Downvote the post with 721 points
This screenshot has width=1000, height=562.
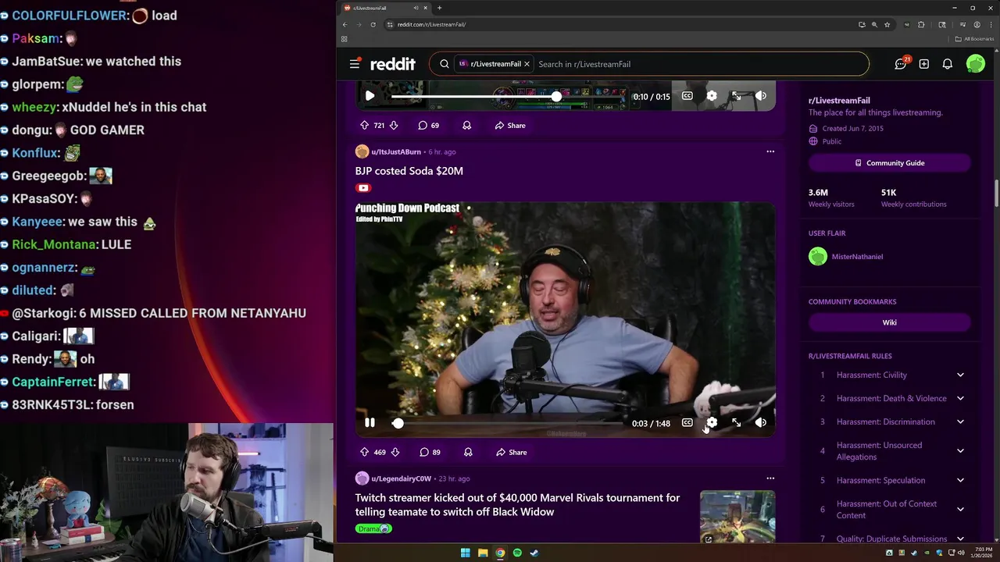[x=394, y=125]
